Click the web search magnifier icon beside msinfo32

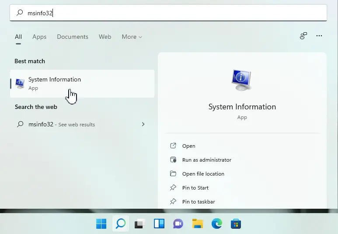[x=20, y=124]
